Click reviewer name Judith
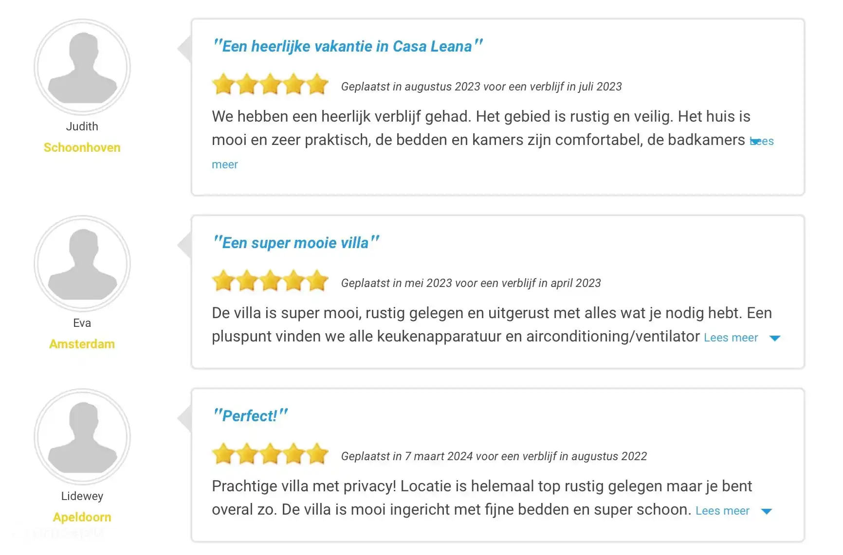 (x=82, y=126)
